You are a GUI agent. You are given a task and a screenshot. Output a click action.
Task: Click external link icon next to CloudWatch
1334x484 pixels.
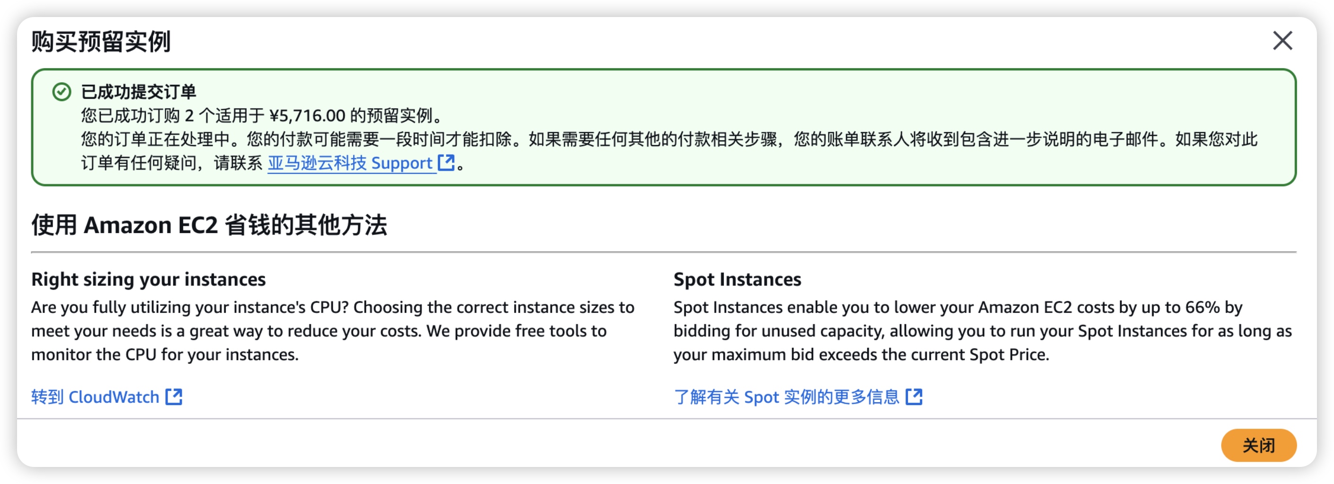tap(174, 397)
